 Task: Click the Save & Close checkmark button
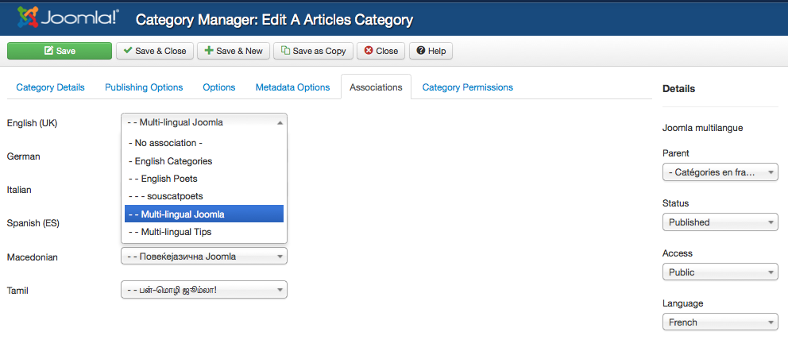[154, 51]
